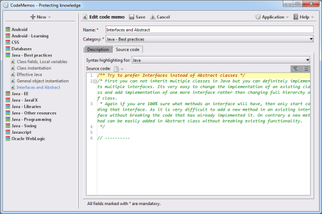Click the Java - Swing books icon
322x214 pixels.
pyautogui.click(x=8, y=126)
